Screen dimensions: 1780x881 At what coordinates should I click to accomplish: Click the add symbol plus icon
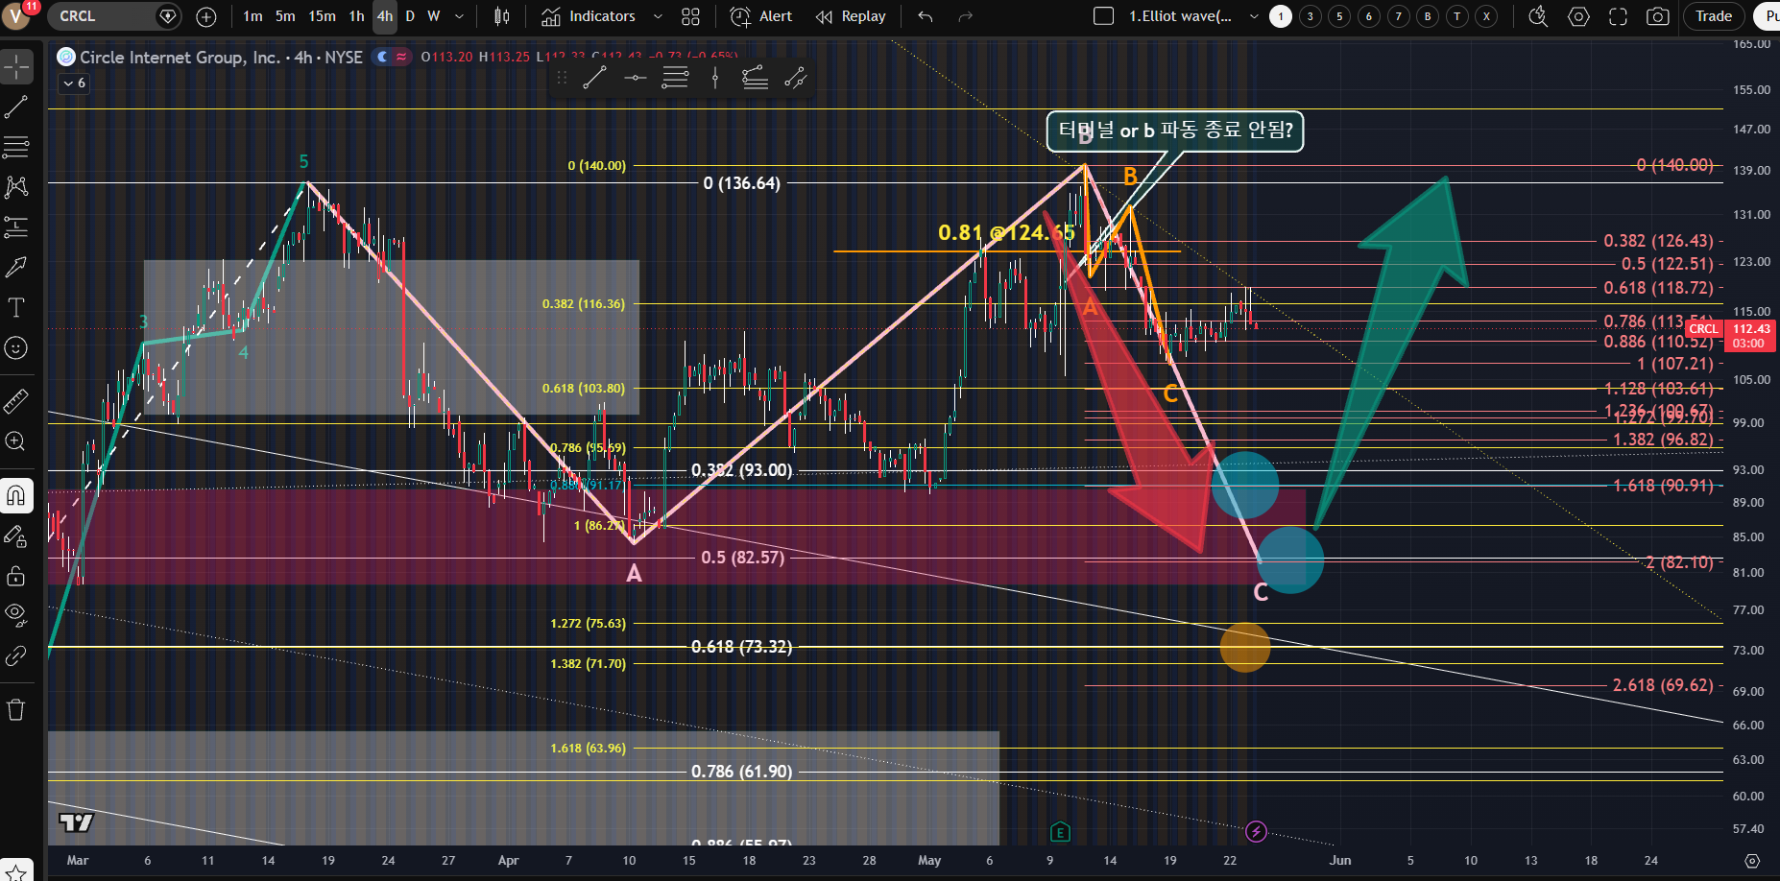pyautogui.click(x=206, y=16)
